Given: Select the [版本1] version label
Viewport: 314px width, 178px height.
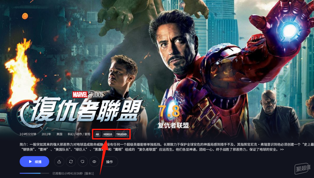Looking at the screenshot, I should pyautogui.click(x=89, y=173).
